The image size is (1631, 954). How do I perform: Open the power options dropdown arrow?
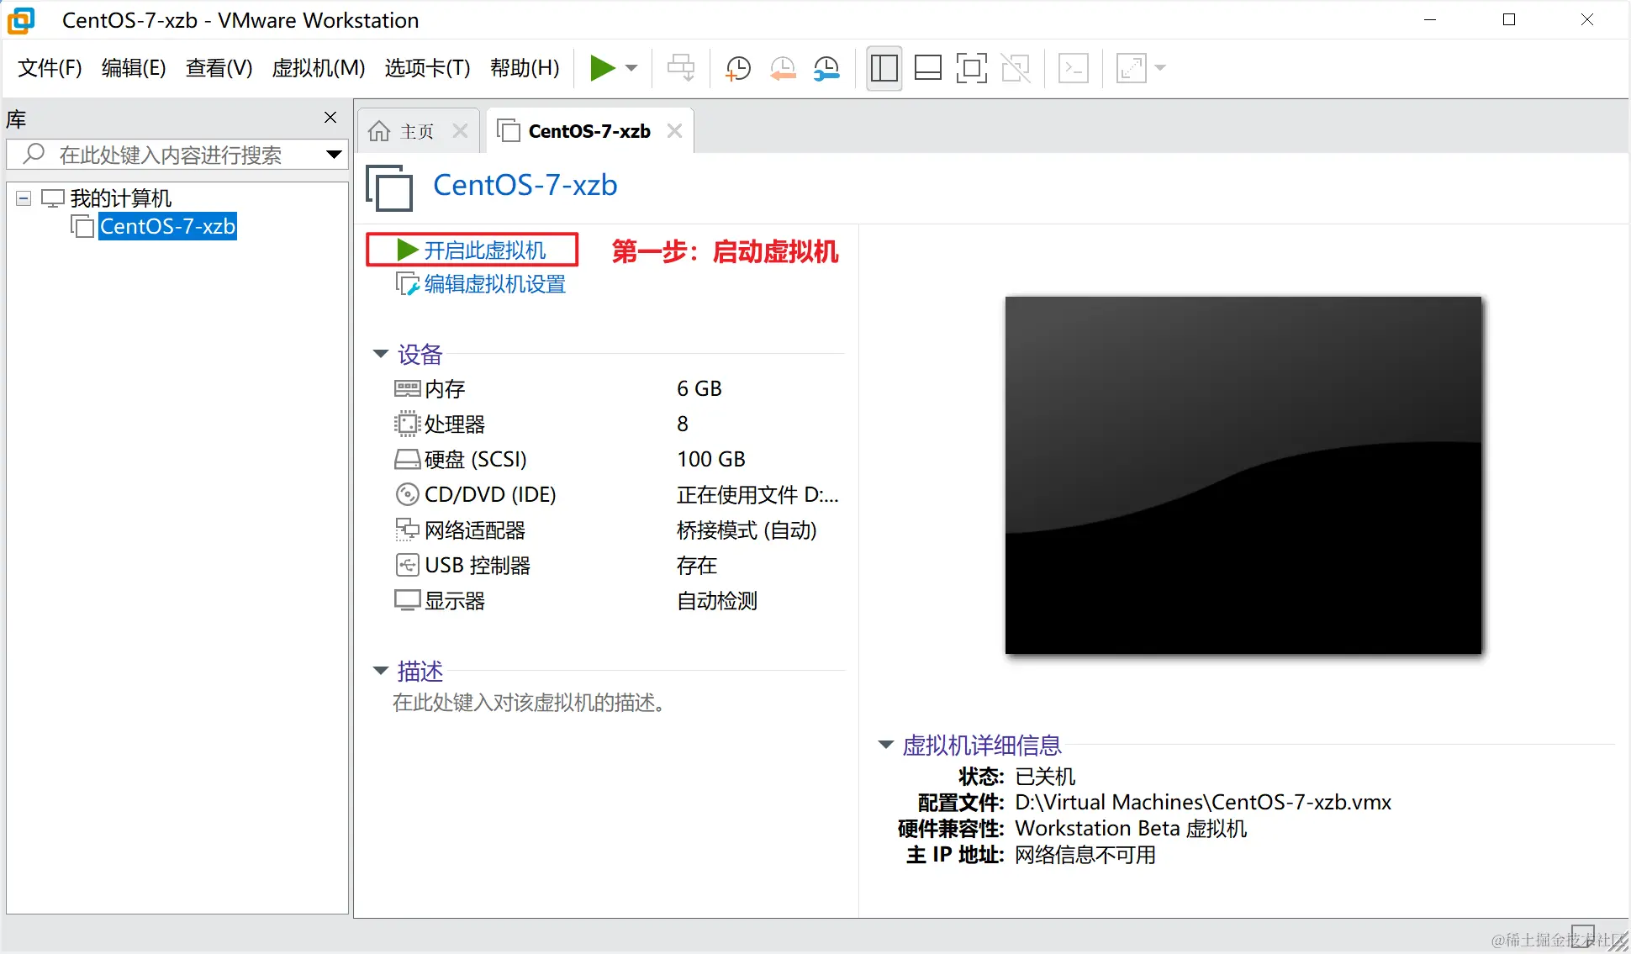point(632,68)
